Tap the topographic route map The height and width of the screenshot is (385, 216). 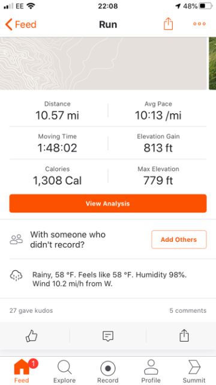pos(103,63)
